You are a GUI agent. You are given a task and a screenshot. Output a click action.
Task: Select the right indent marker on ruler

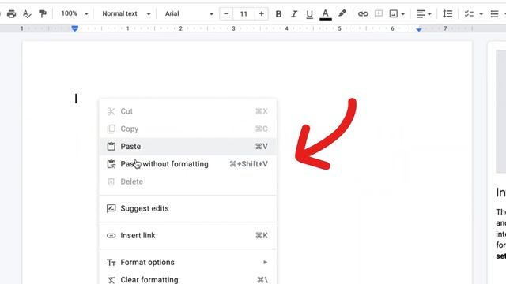point(418,29)
